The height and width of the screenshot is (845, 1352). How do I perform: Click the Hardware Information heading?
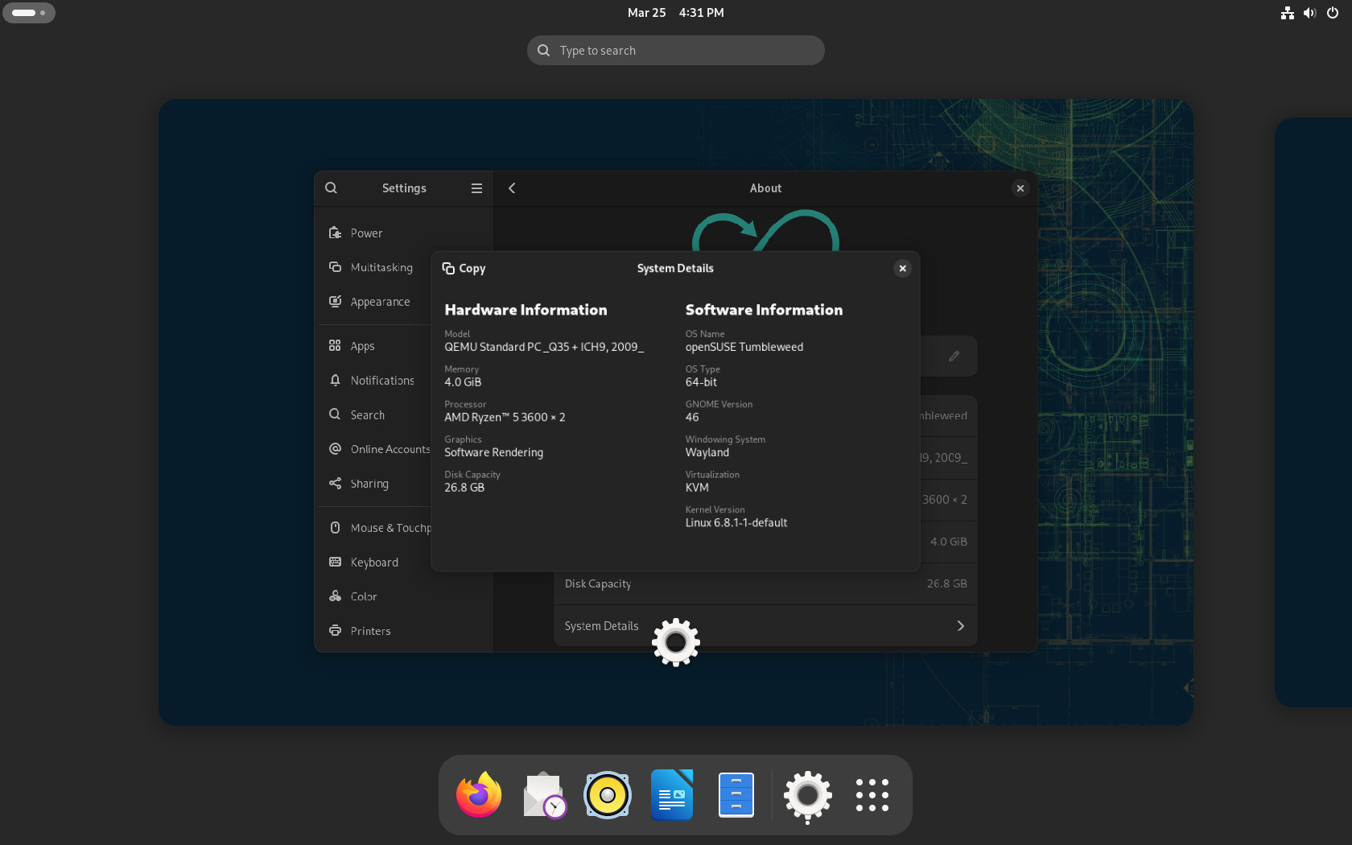point(526,310)
